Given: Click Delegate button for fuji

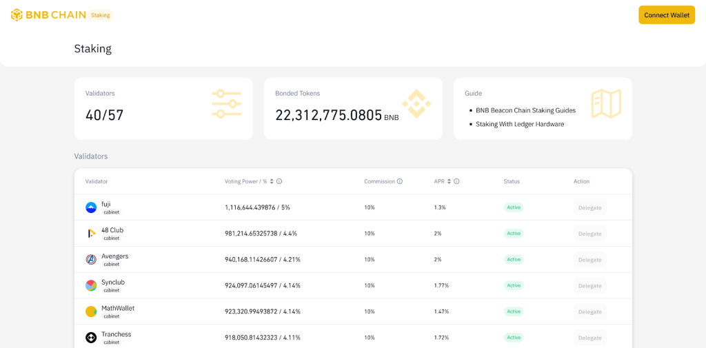Looking at the screenshot, I should click(x=589, y=207).
